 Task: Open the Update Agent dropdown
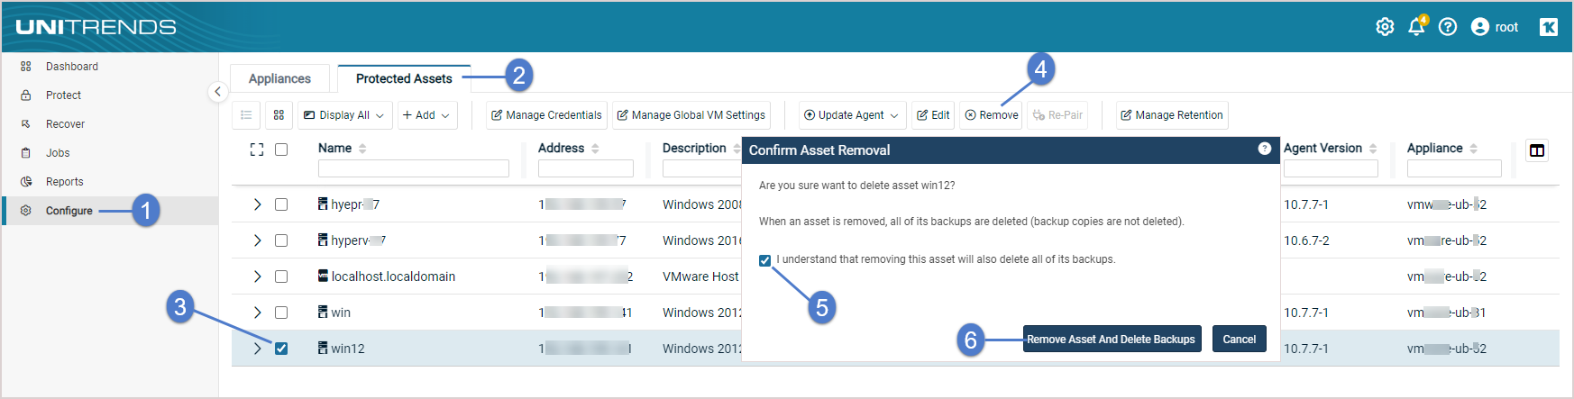point(852,115)
